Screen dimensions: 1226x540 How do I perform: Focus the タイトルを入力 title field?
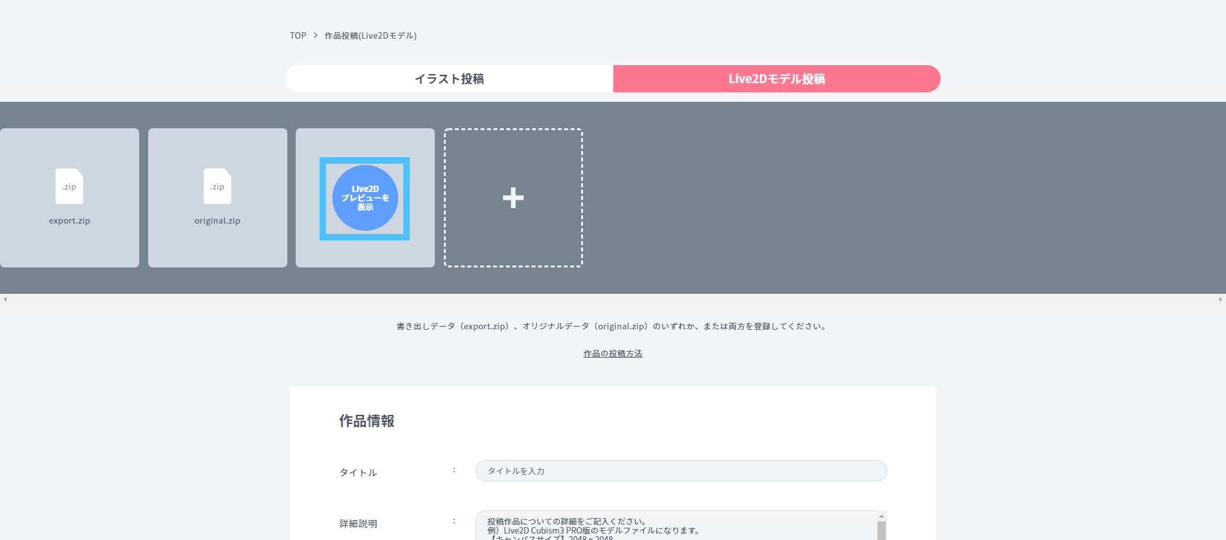pyautogui.click(x=680, y=471)
